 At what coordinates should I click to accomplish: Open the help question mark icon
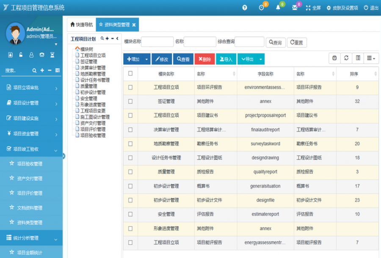point(245,8)
